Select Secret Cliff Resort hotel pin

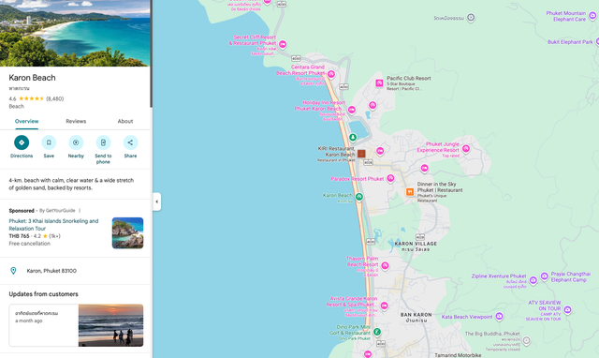(283, 44)
